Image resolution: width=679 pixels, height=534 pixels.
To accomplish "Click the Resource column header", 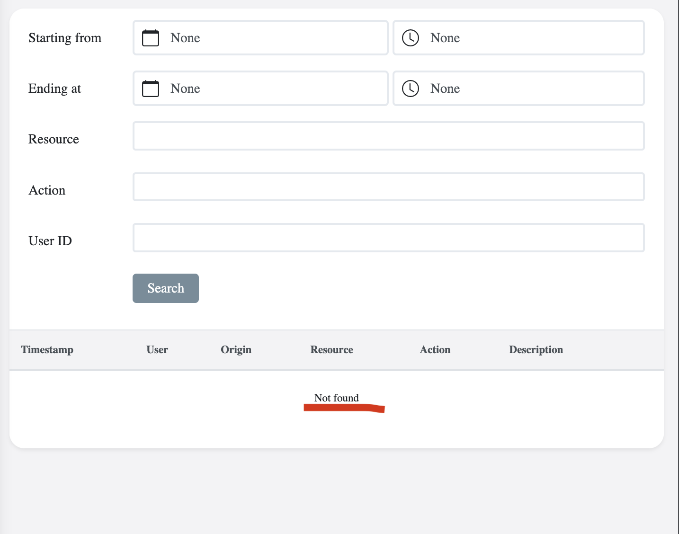I will [x=331, y=349].
